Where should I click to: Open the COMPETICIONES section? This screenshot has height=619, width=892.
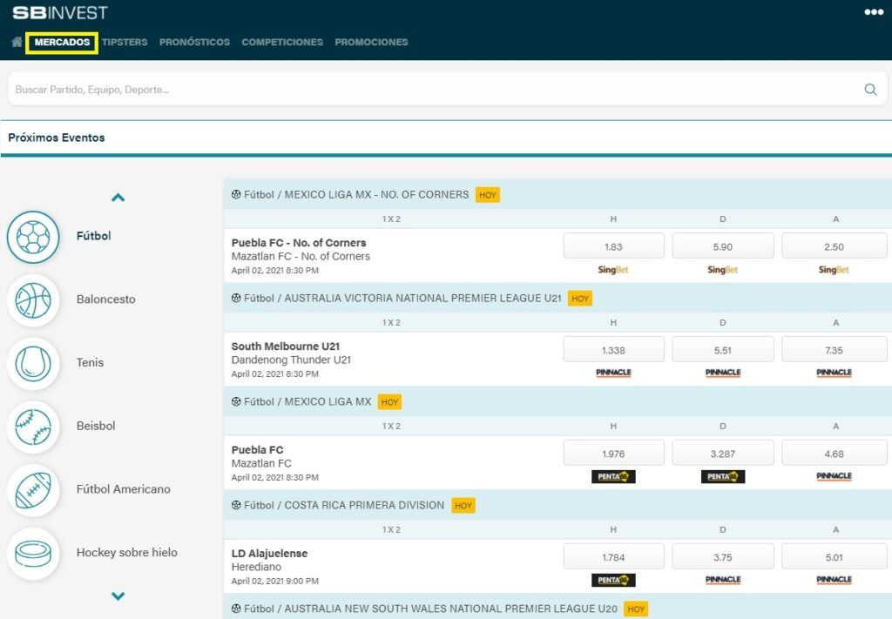click(283, 41)
